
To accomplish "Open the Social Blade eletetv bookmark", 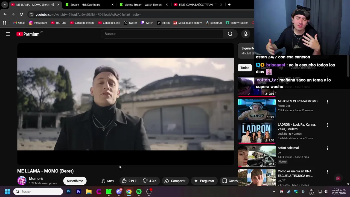I will tap(188, 23).
